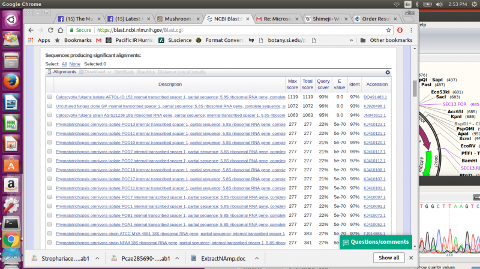
Task: Open the Other bookmarks folder
Action: pos(386,40)
